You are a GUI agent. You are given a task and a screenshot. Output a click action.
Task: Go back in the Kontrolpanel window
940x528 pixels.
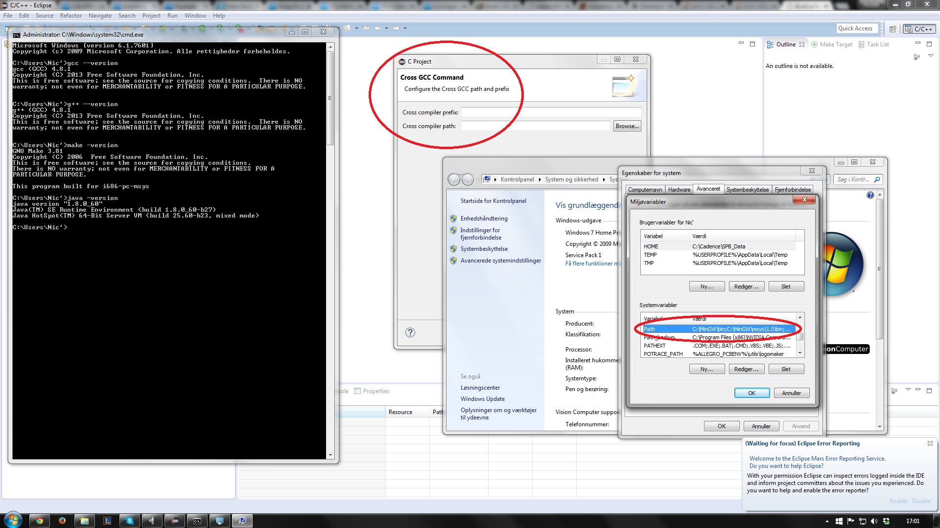point(454,179)
